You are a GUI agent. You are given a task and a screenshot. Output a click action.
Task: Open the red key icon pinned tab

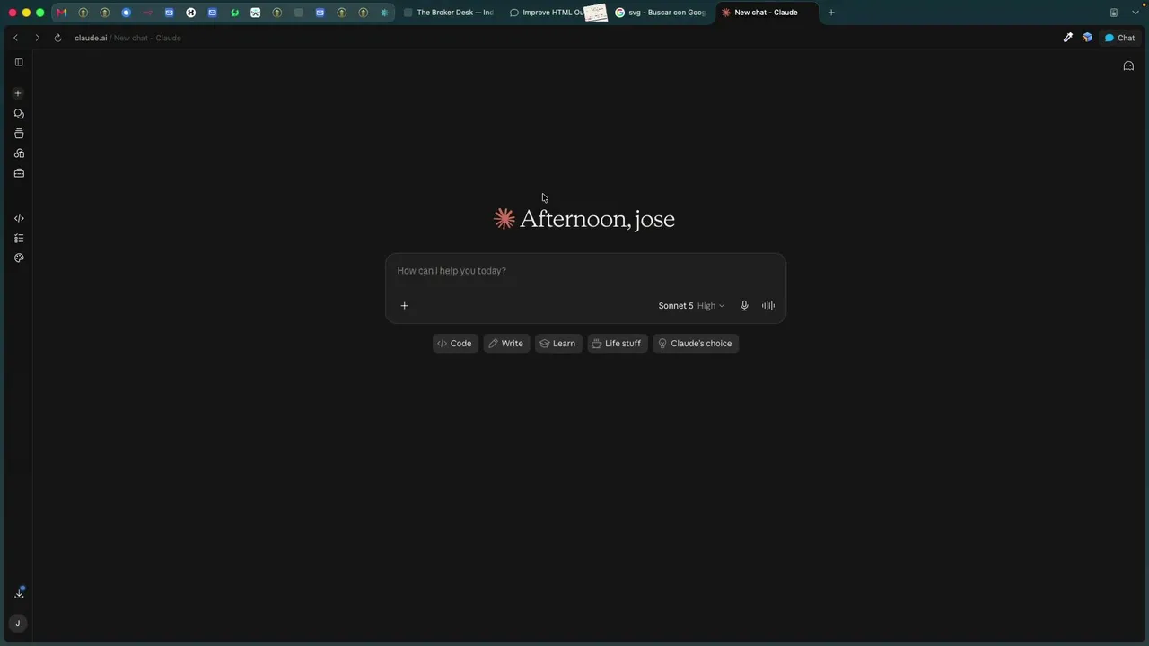(x=147, y=13)
